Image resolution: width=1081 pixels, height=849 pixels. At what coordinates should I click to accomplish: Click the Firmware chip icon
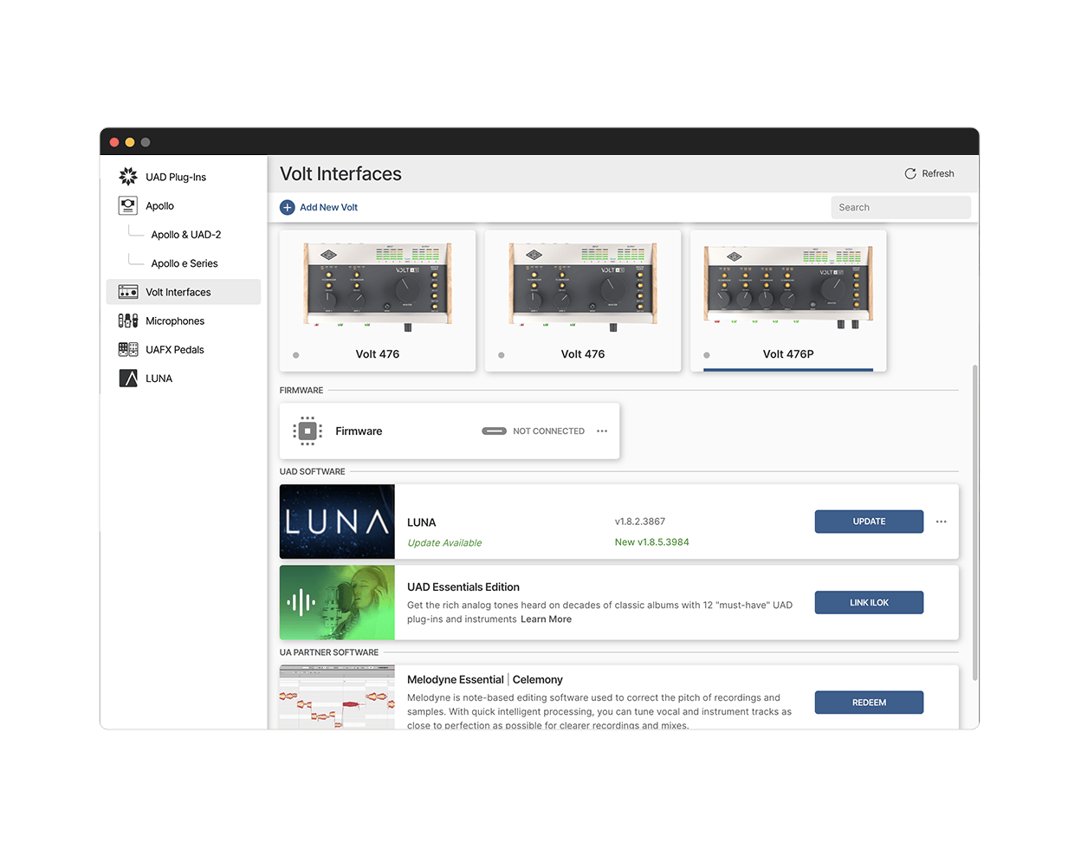[x=307, y=431]
